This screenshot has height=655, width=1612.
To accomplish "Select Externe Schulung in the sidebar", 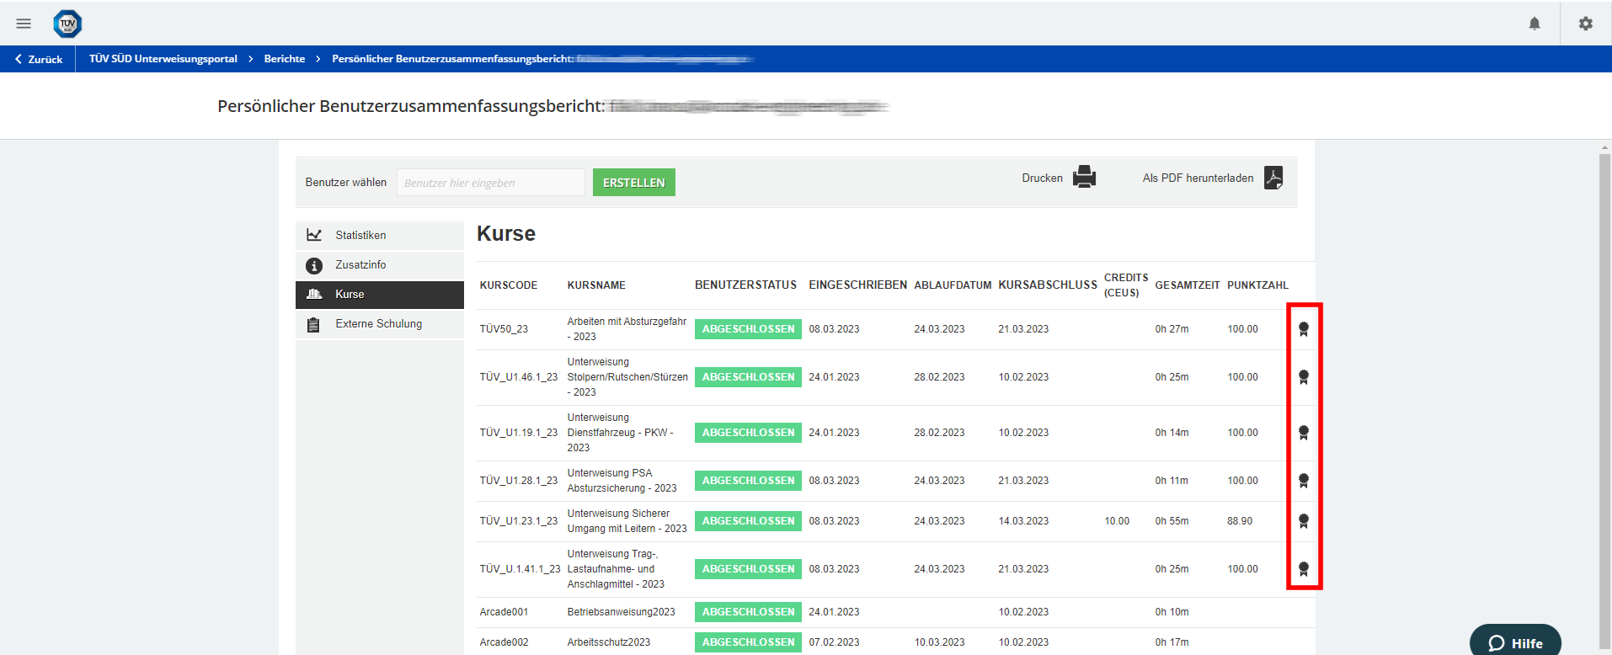I will 379,324.
